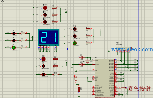
Task: Select the power terminal beside R12
Action: click(100, 31)
